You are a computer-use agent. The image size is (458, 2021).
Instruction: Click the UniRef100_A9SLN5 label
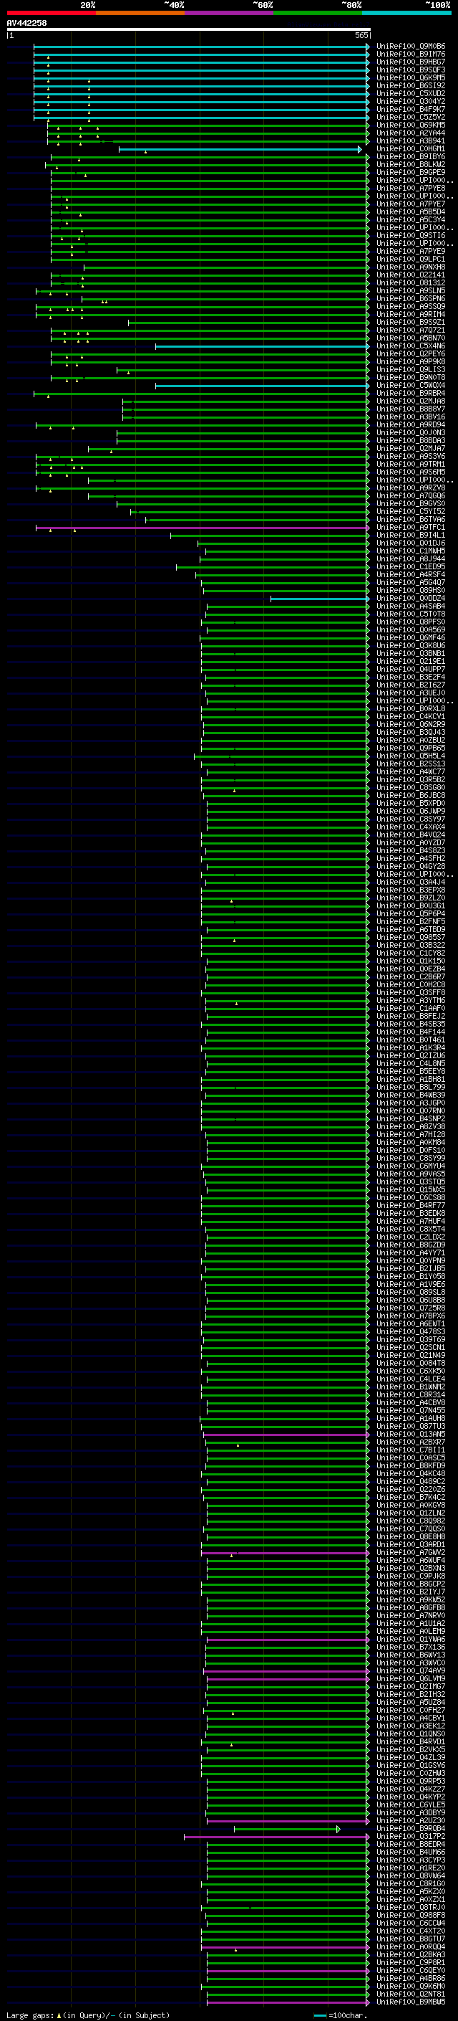pos(411,291)
